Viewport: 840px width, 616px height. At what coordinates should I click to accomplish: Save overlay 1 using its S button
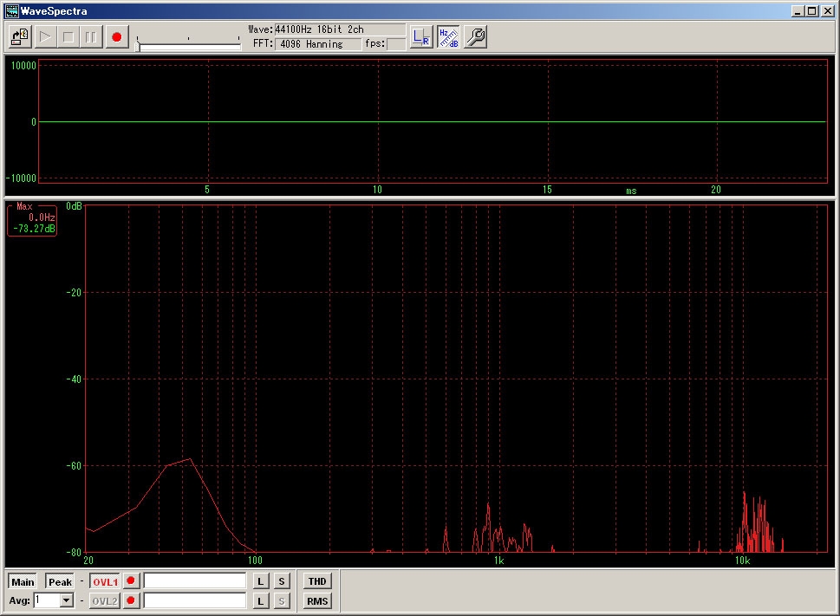(x=282, y=581)
